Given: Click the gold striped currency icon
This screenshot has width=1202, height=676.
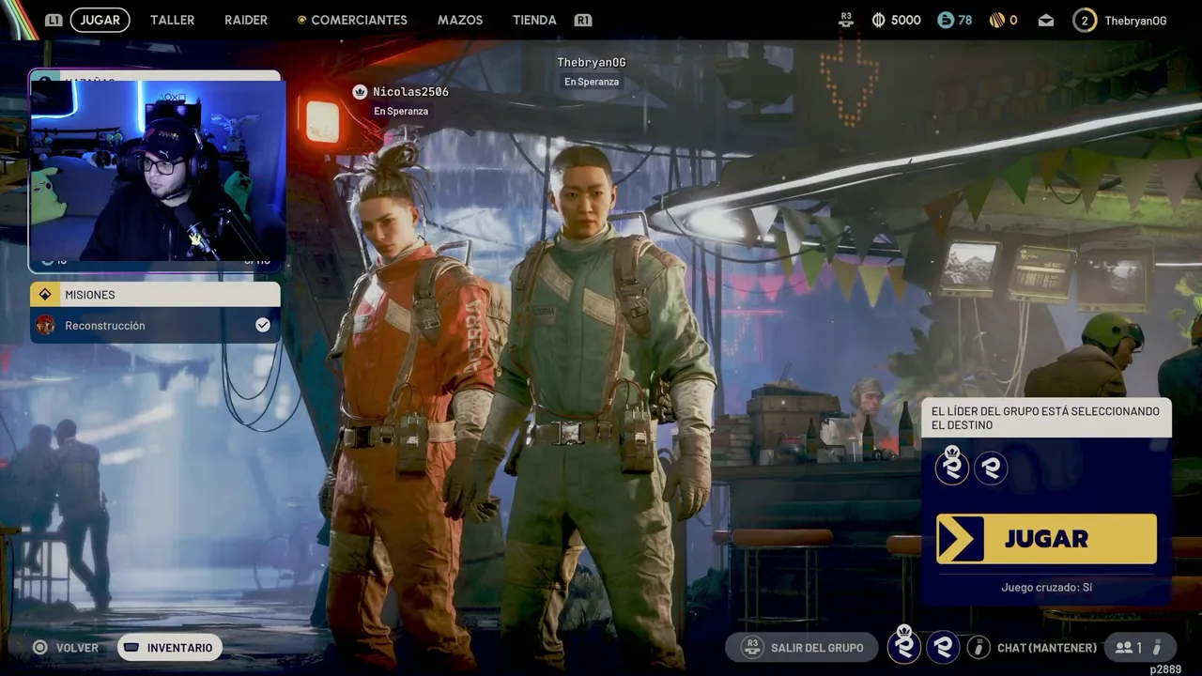Looking at the screenshot, I should click(997, 20).
